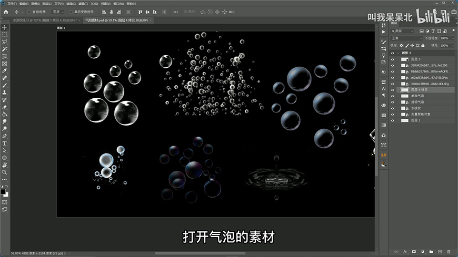Click the lock all padlock icon
This screenshot has height=257, width=458.
point(423,46)
